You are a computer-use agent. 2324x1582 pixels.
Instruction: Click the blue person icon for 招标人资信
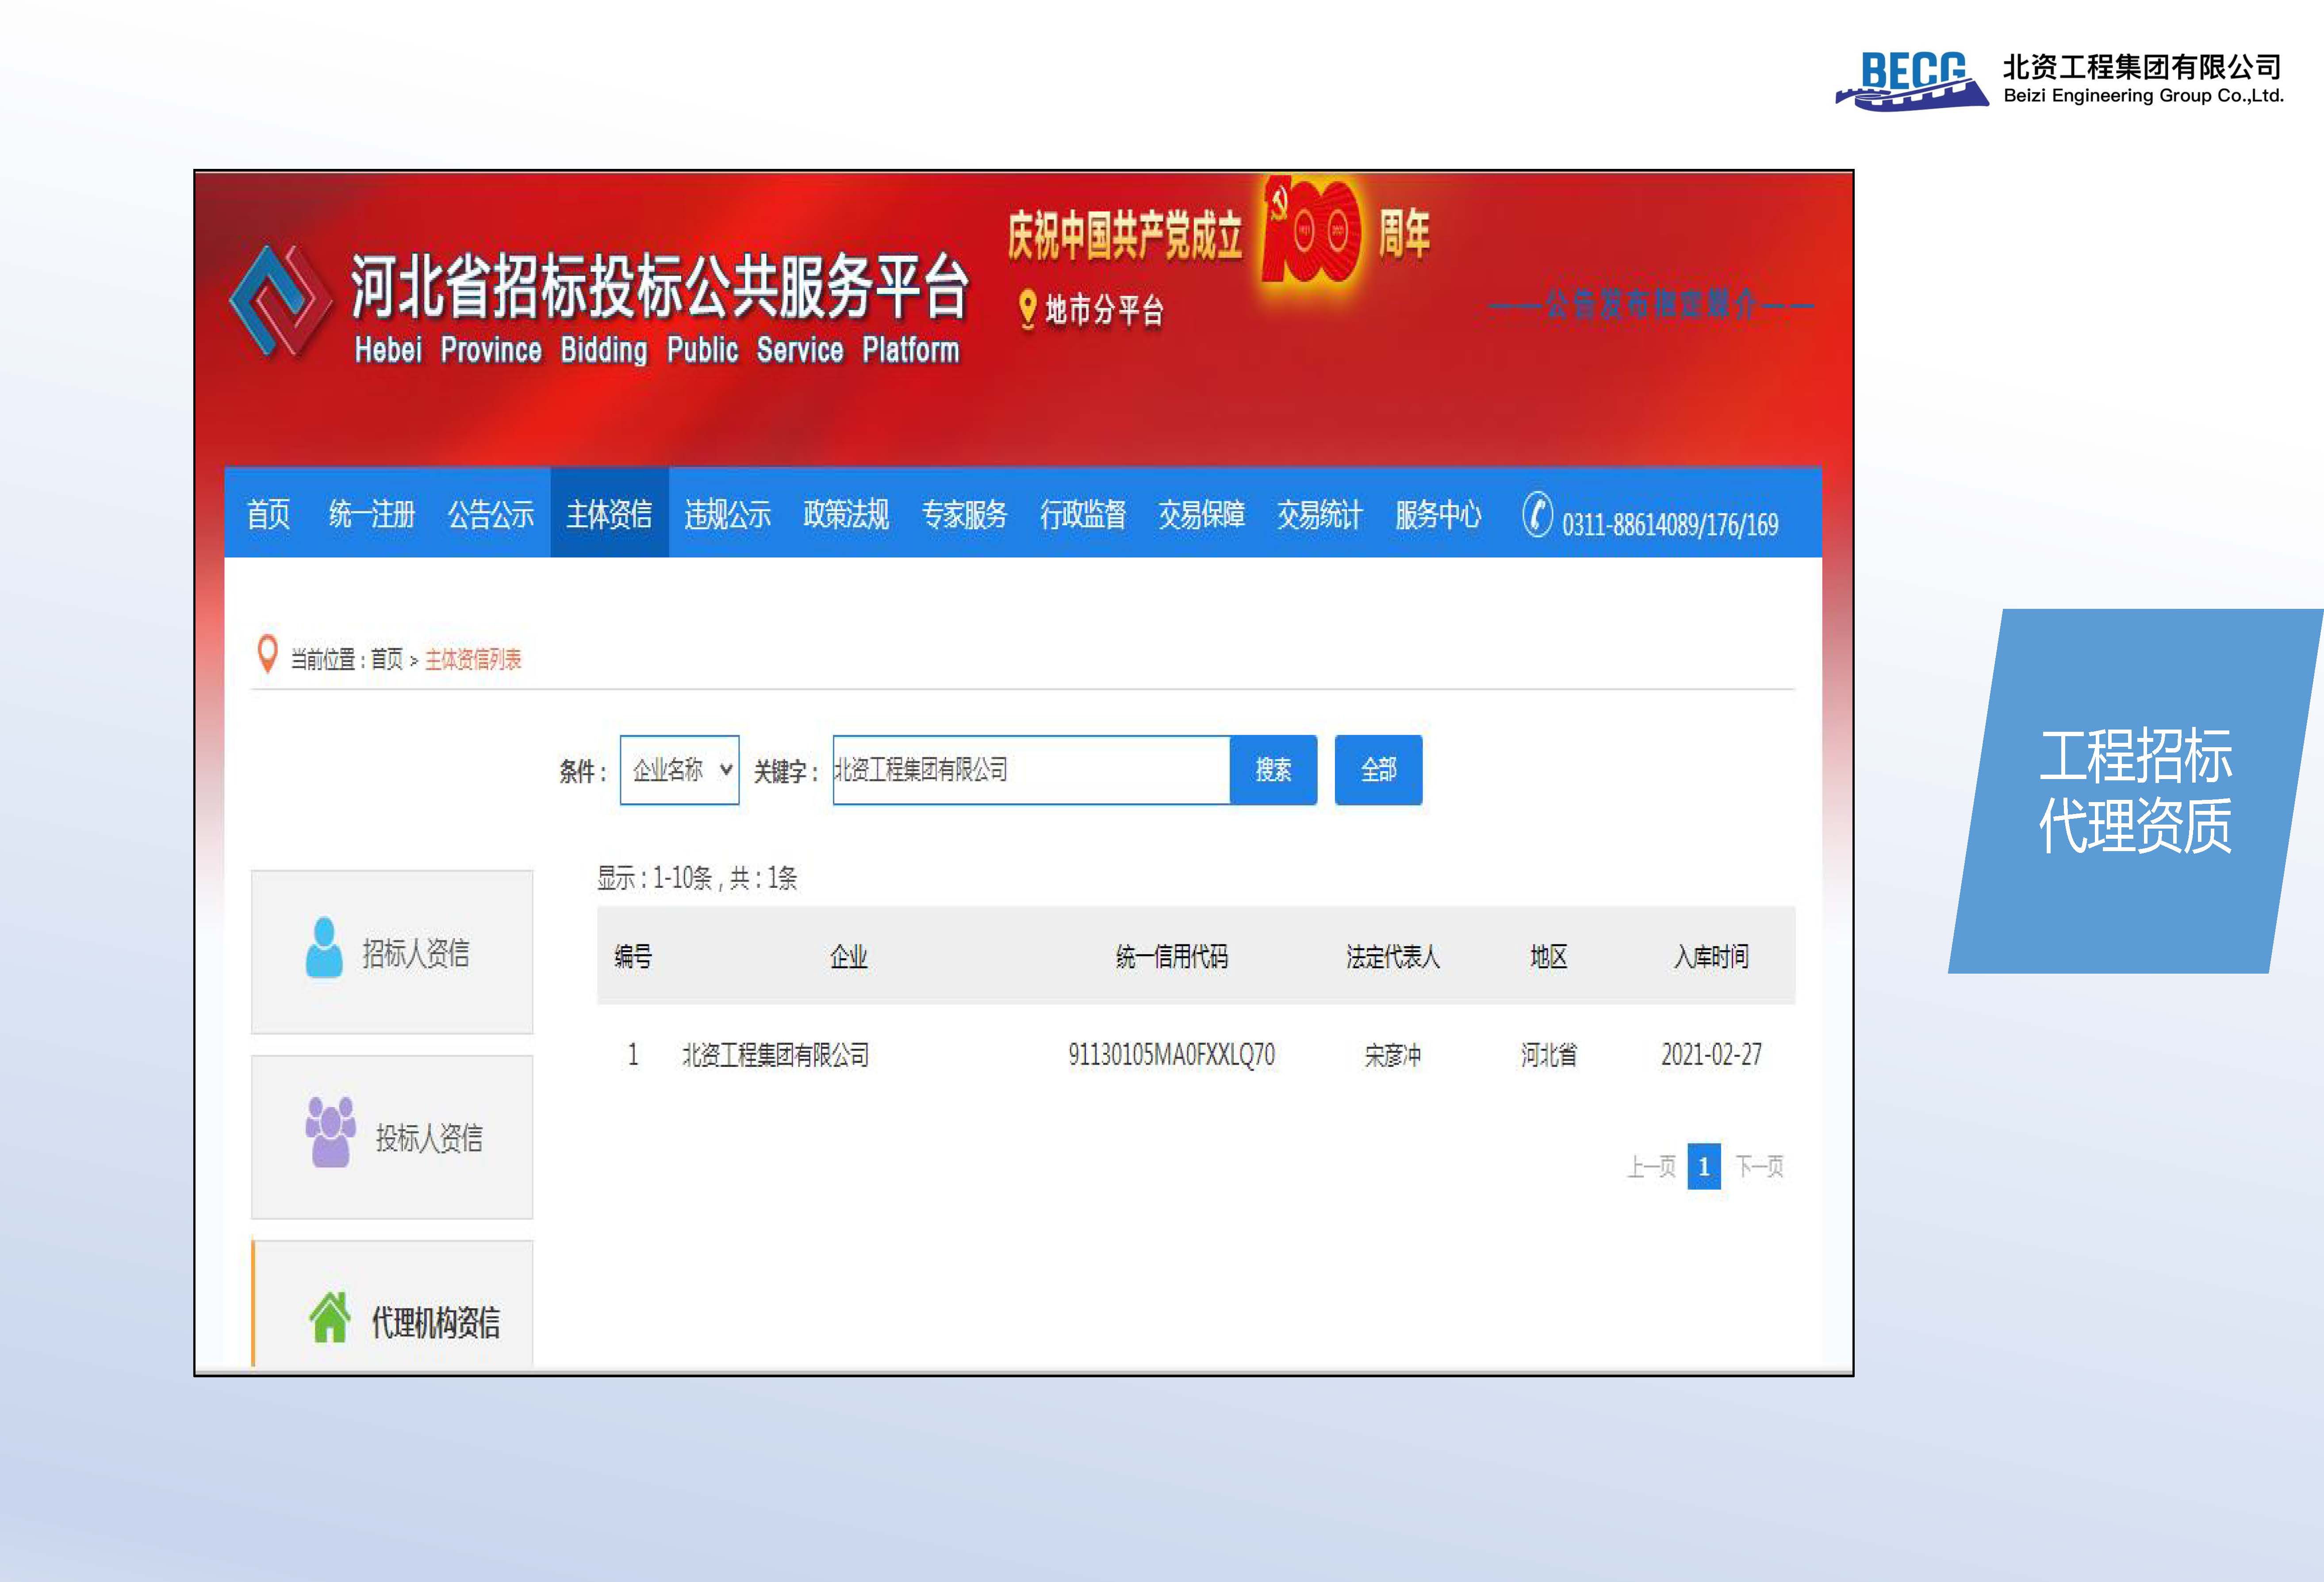pos(324,948)
